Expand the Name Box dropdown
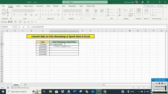 pyautogui.click(x=12, y=27)
